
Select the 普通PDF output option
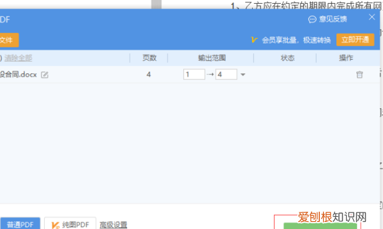pyautogui.click(x=20, y=224)
